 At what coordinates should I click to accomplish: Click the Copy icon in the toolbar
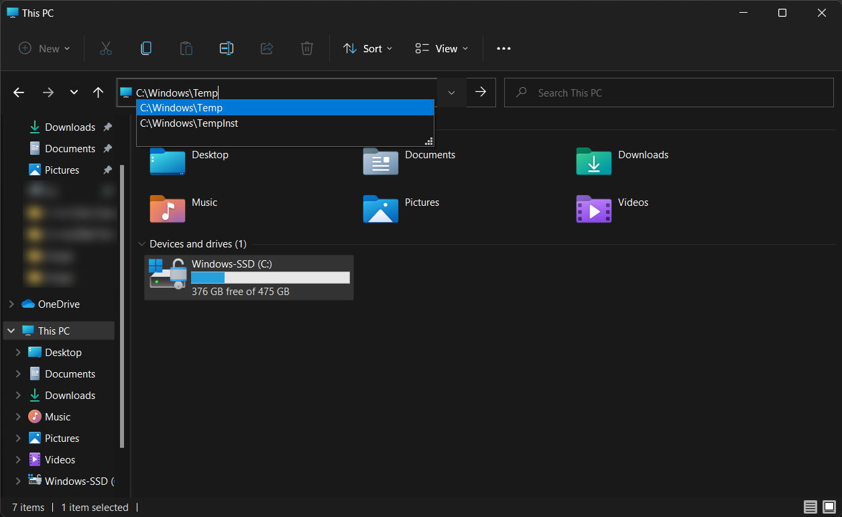pos(145,48)
